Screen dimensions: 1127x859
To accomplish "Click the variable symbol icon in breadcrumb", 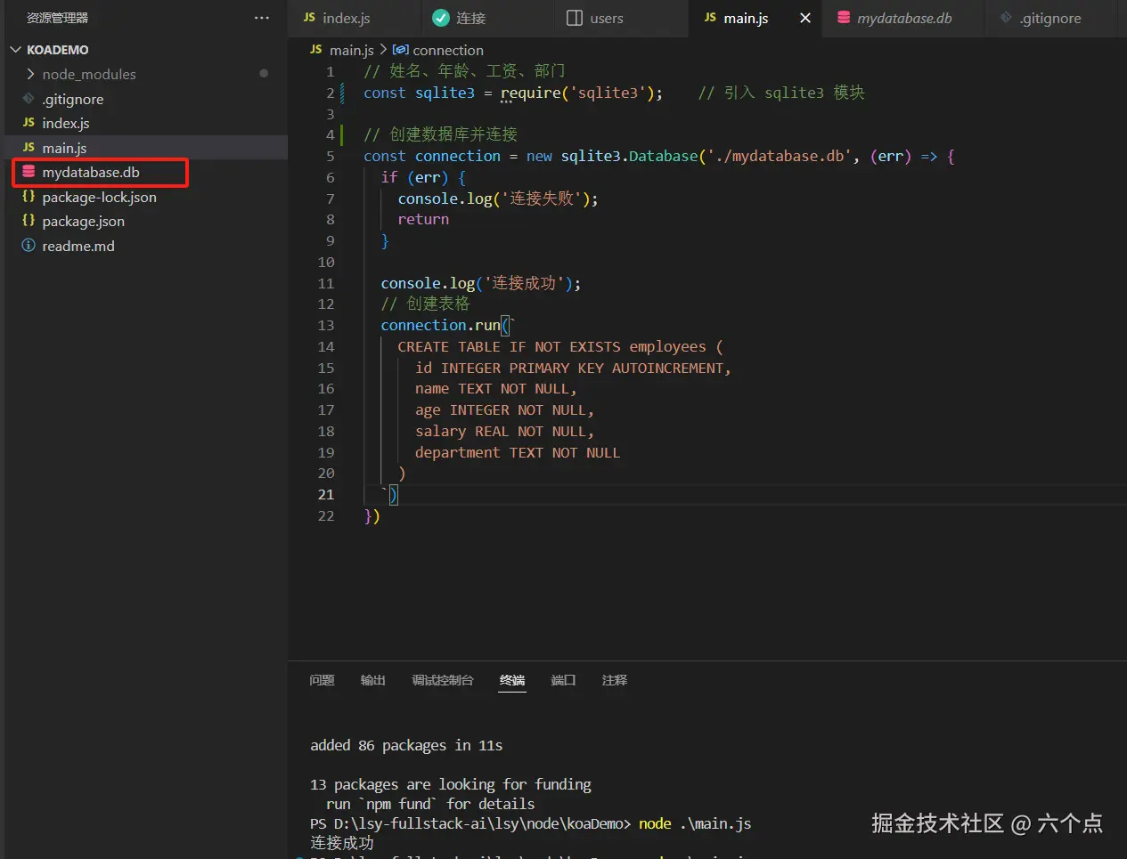I will point(401,50).
